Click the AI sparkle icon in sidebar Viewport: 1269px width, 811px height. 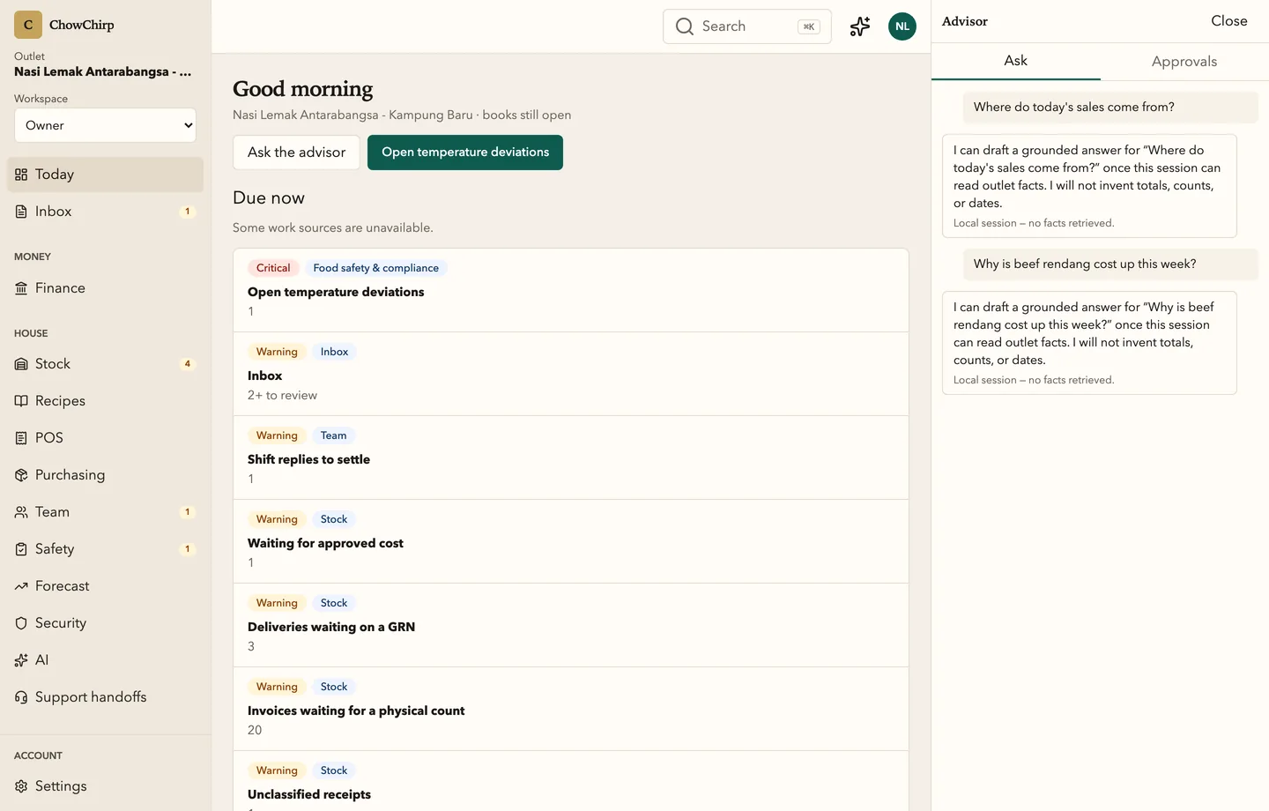point(21,660)
